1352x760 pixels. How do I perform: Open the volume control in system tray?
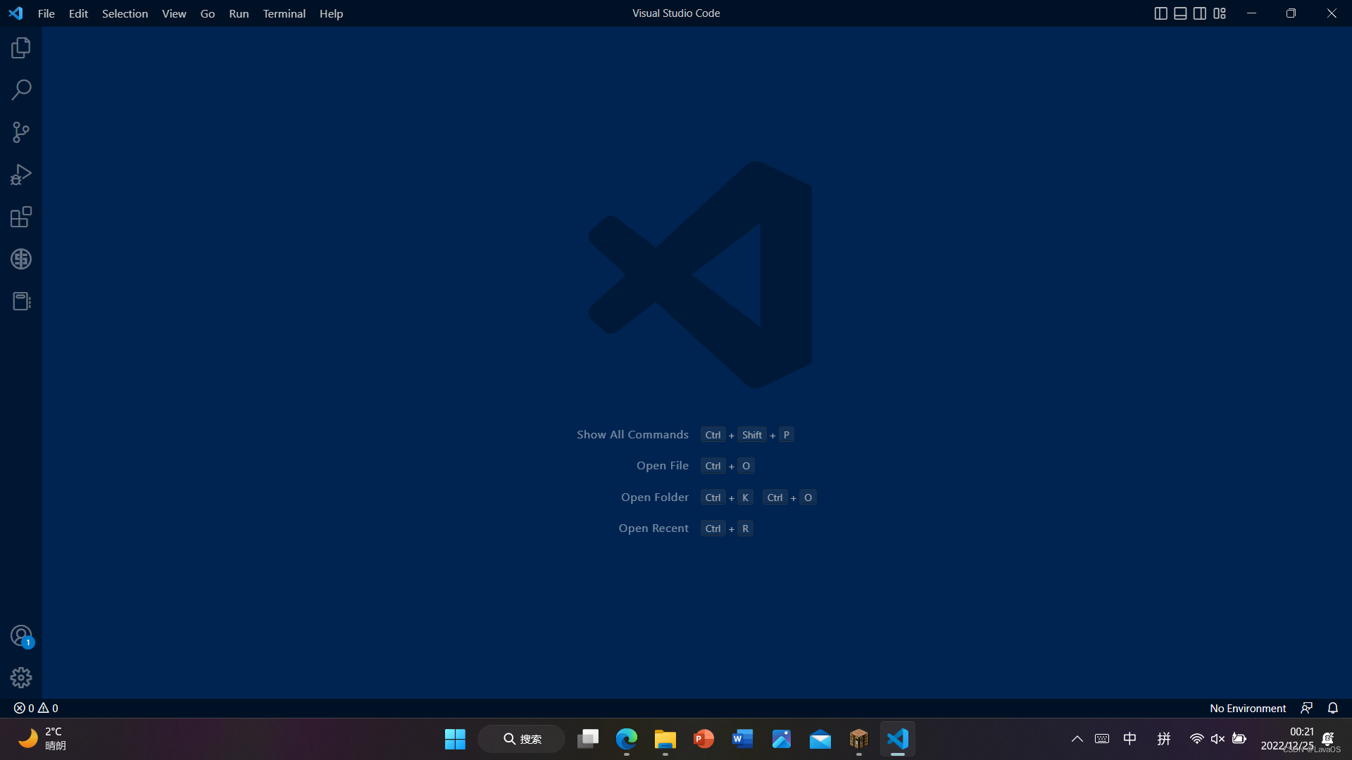tap(1218, 739)
